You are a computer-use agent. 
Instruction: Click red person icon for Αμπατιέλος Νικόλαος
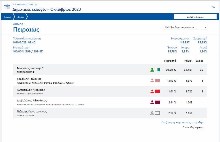pos(152,91)
